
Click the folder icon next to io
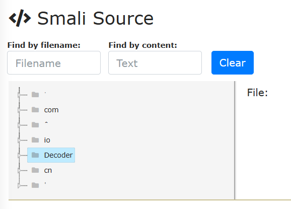(x=35, y=140)
